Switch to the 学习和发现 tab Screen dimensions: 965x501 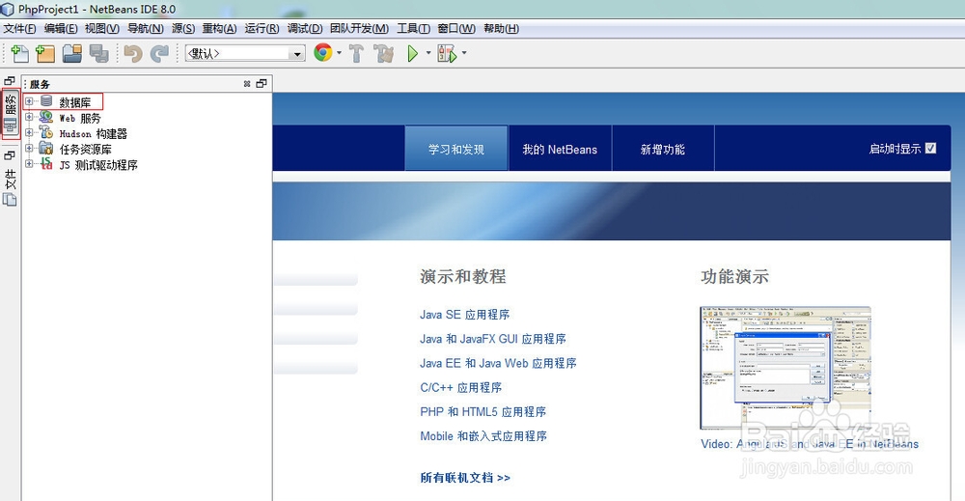tap(456, 149)
